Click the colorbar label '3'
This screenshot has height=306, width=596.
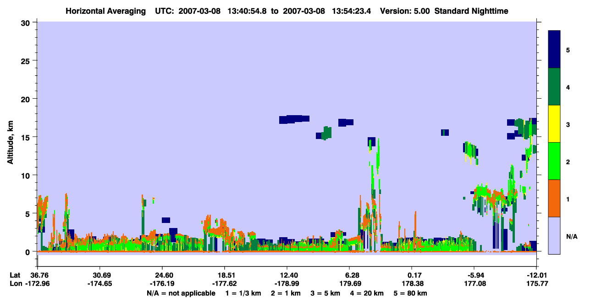click(568, 124)
